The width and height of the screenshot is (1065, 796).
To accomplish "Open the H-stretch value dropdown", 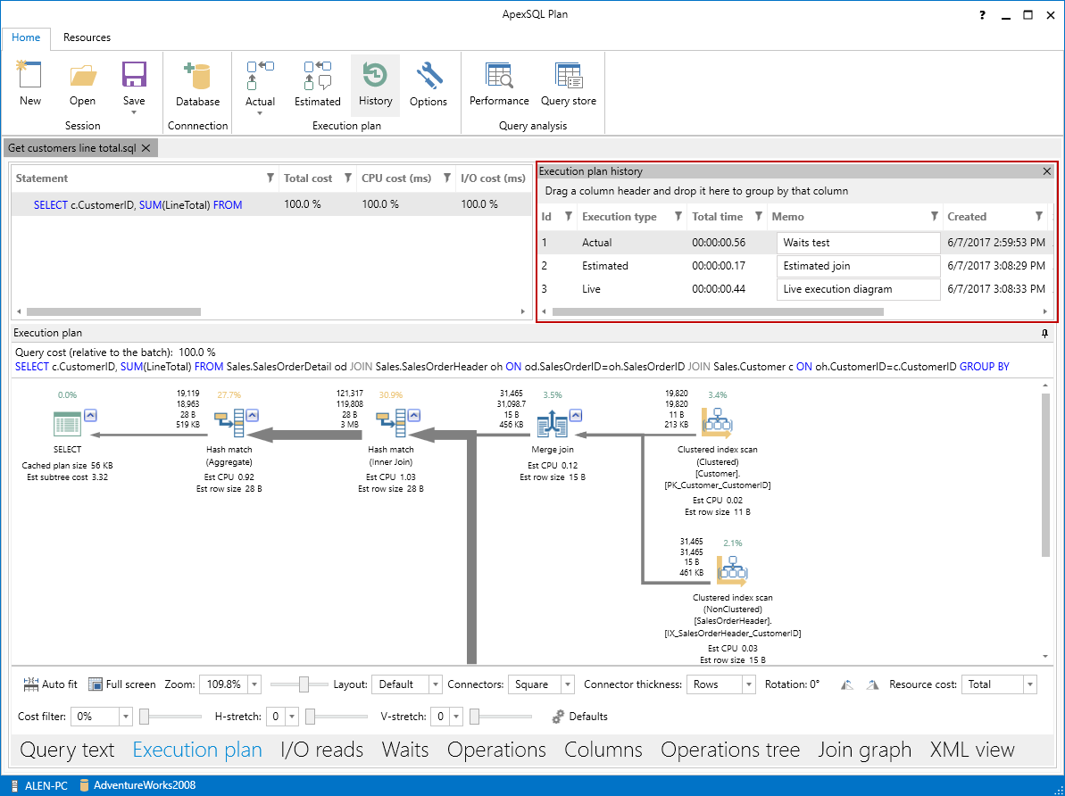I will point(292,717).
